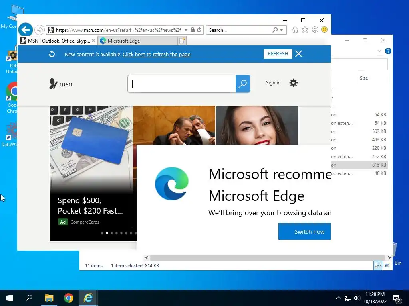Click the blue MSN search button

click(243, 84)
